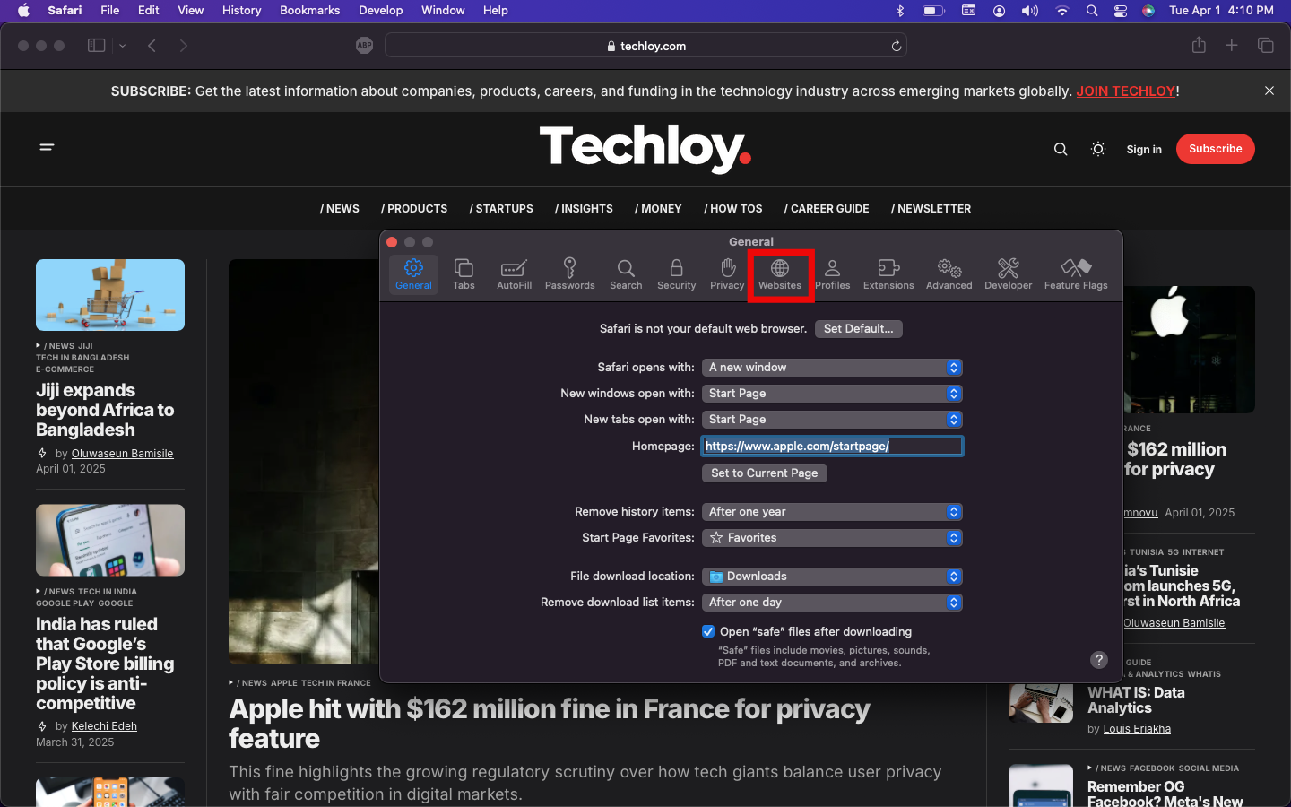Dismiss the subscribe banner with the X
This screenshot has width=1291, height=807.
click(x=1269, y=91)
